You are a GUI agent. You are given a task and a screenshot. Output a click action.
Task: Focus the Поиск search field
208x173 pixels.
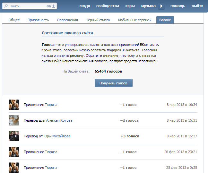point(30,6)
